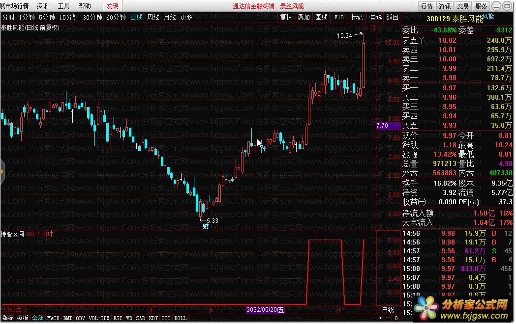Switch chart to 分时 view
Image resolution: width=516 pixels, height=324 pixels.
[8, 17]
